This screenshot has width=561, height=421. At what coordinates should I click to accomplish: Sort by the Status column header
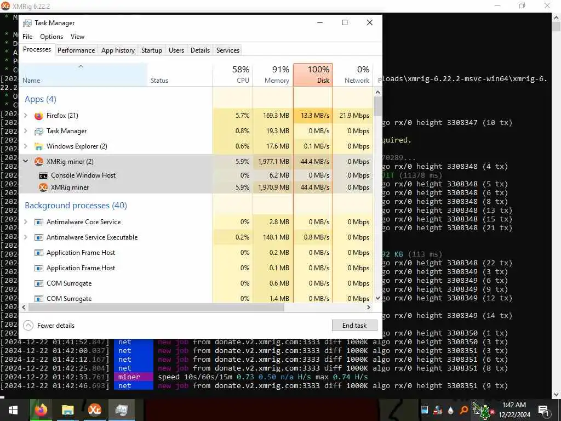180,75
